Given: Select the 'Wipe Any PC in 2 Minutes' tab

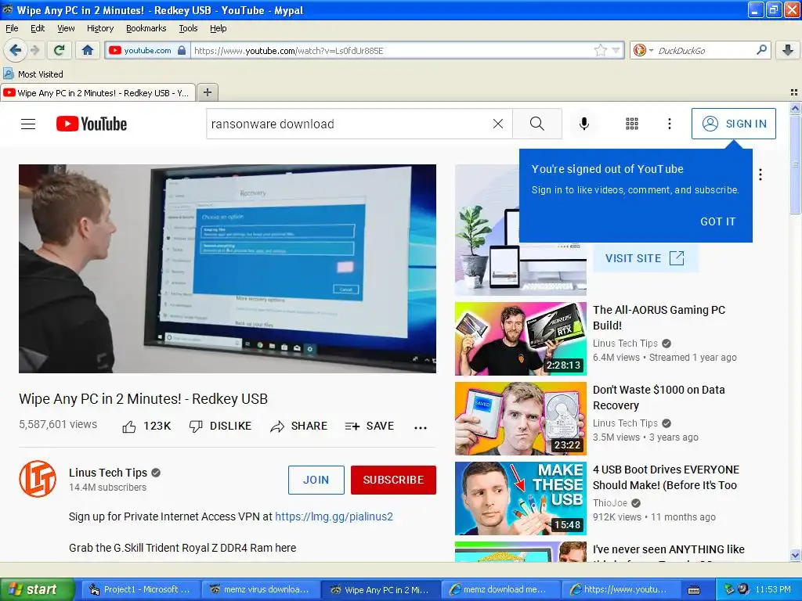Looking at the screenshot, I should coord(98,93).
